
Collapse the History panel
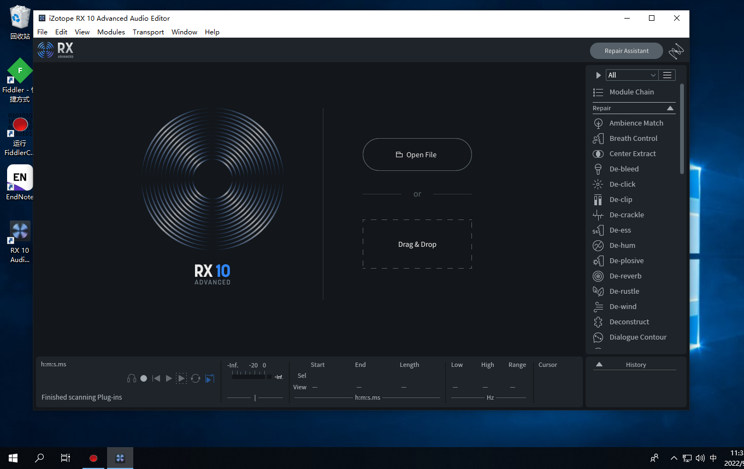[599, 365]
